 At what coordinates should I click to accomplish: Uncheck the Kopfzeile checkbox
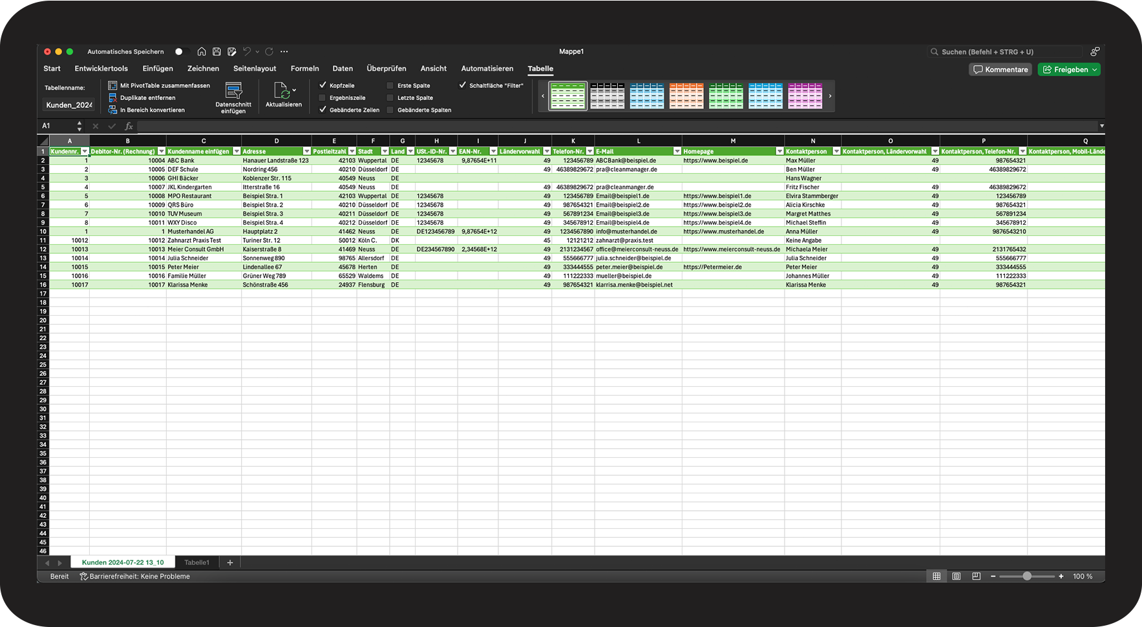323,85
